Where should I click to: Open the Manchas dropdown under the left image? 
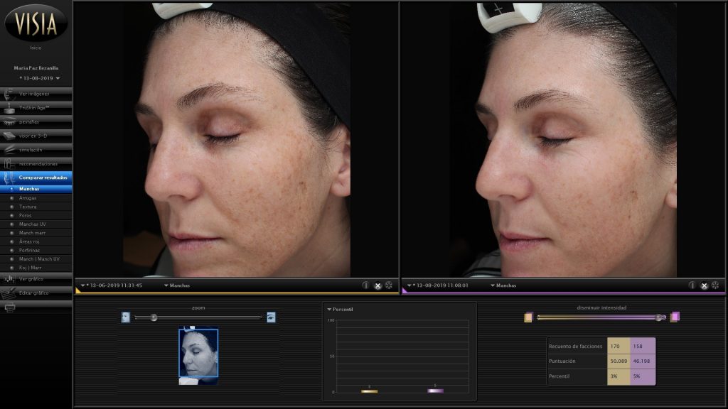pos(177,285)
